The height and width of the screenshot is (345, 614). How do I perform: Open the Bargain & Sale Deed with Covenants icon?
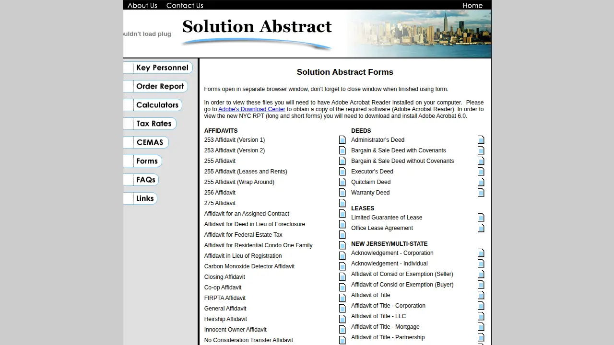point(481,150)
